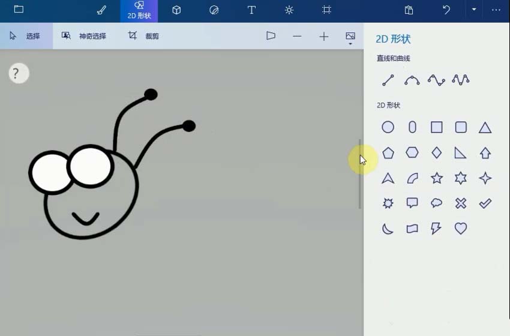The width and height of the screenshot is (510, 336).
Task: Choose the X cross shape
Action: (461, 203)
